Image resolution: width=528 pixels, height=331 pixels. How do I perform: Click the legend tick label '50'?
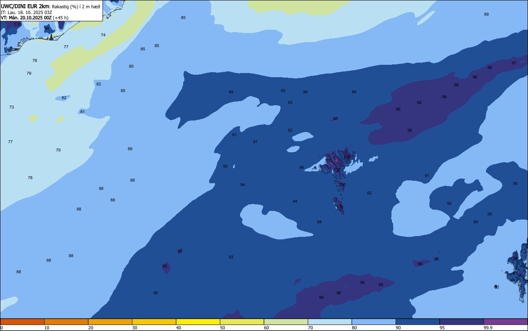[222, 328]
